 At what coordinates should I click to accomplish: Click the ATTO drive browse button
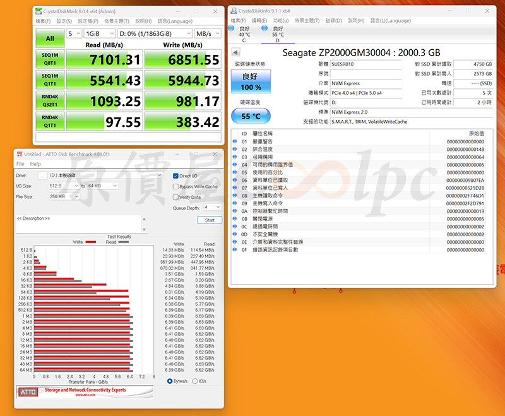coord(42,175)
